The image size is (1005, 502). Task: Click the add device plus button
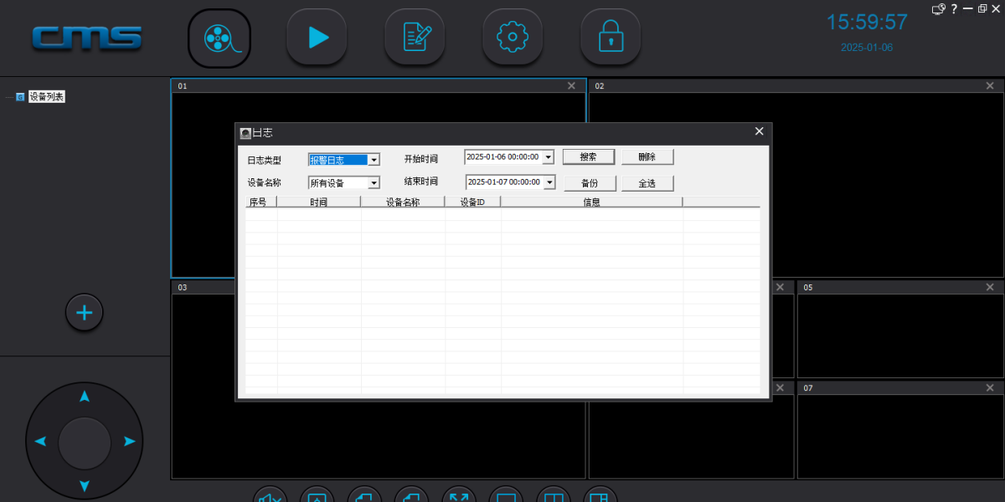tap(85, 313)
